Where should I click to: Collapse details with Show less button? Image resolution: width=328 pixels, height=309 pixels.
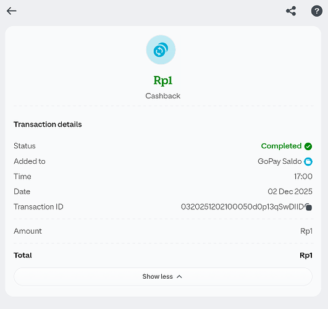click(163, 276)
